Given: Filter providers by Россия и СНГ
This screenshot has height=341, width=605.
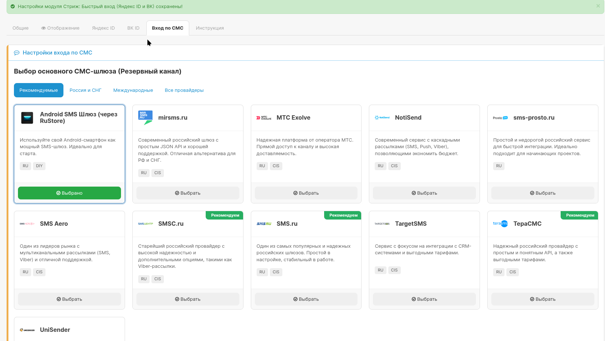Looking at the screenshot, I should [x=85, y=90].
